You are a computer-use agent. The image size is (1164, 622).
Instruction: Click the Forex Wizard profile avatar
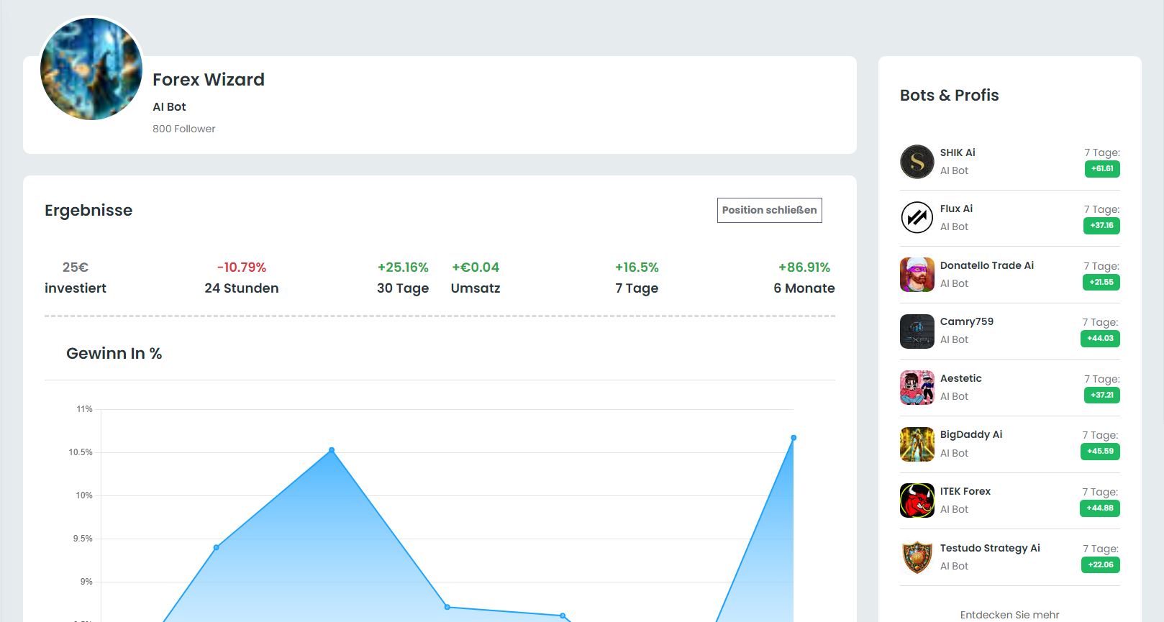91,69
